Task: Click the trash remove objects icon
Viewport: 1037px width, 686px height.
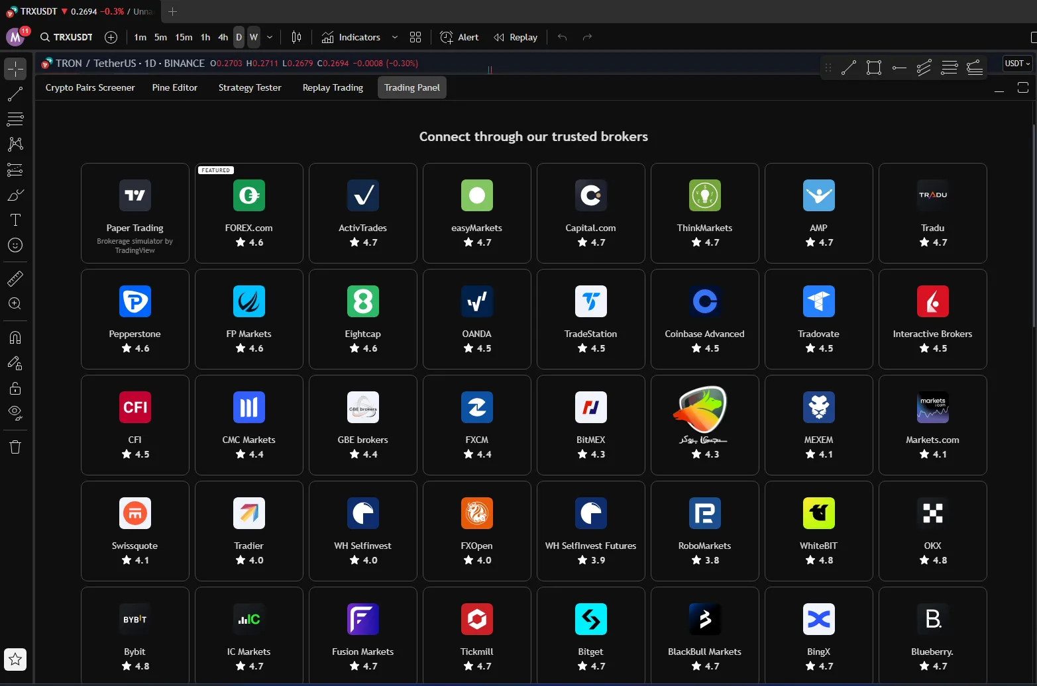Action: point(15,447)
